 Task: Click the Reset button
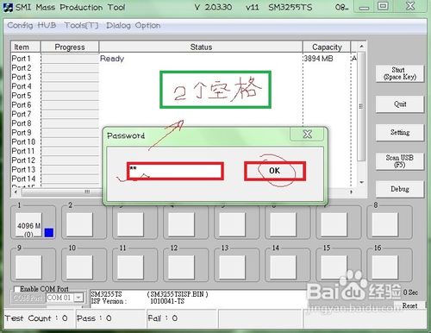409,305
